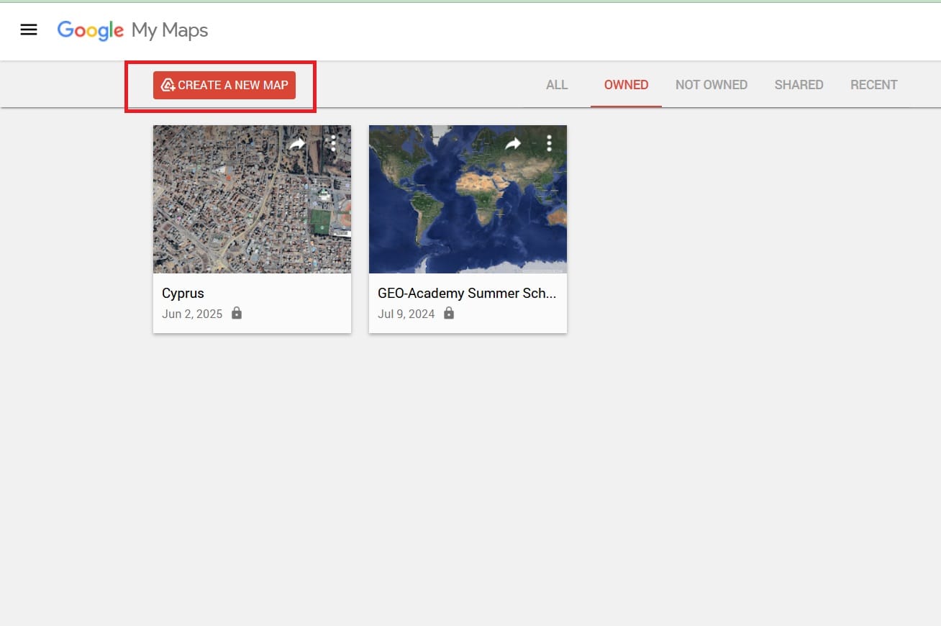Click the Jun 2, 2025 date label
The width and height of the screenshot is (941, 626).
coord(192,314)
